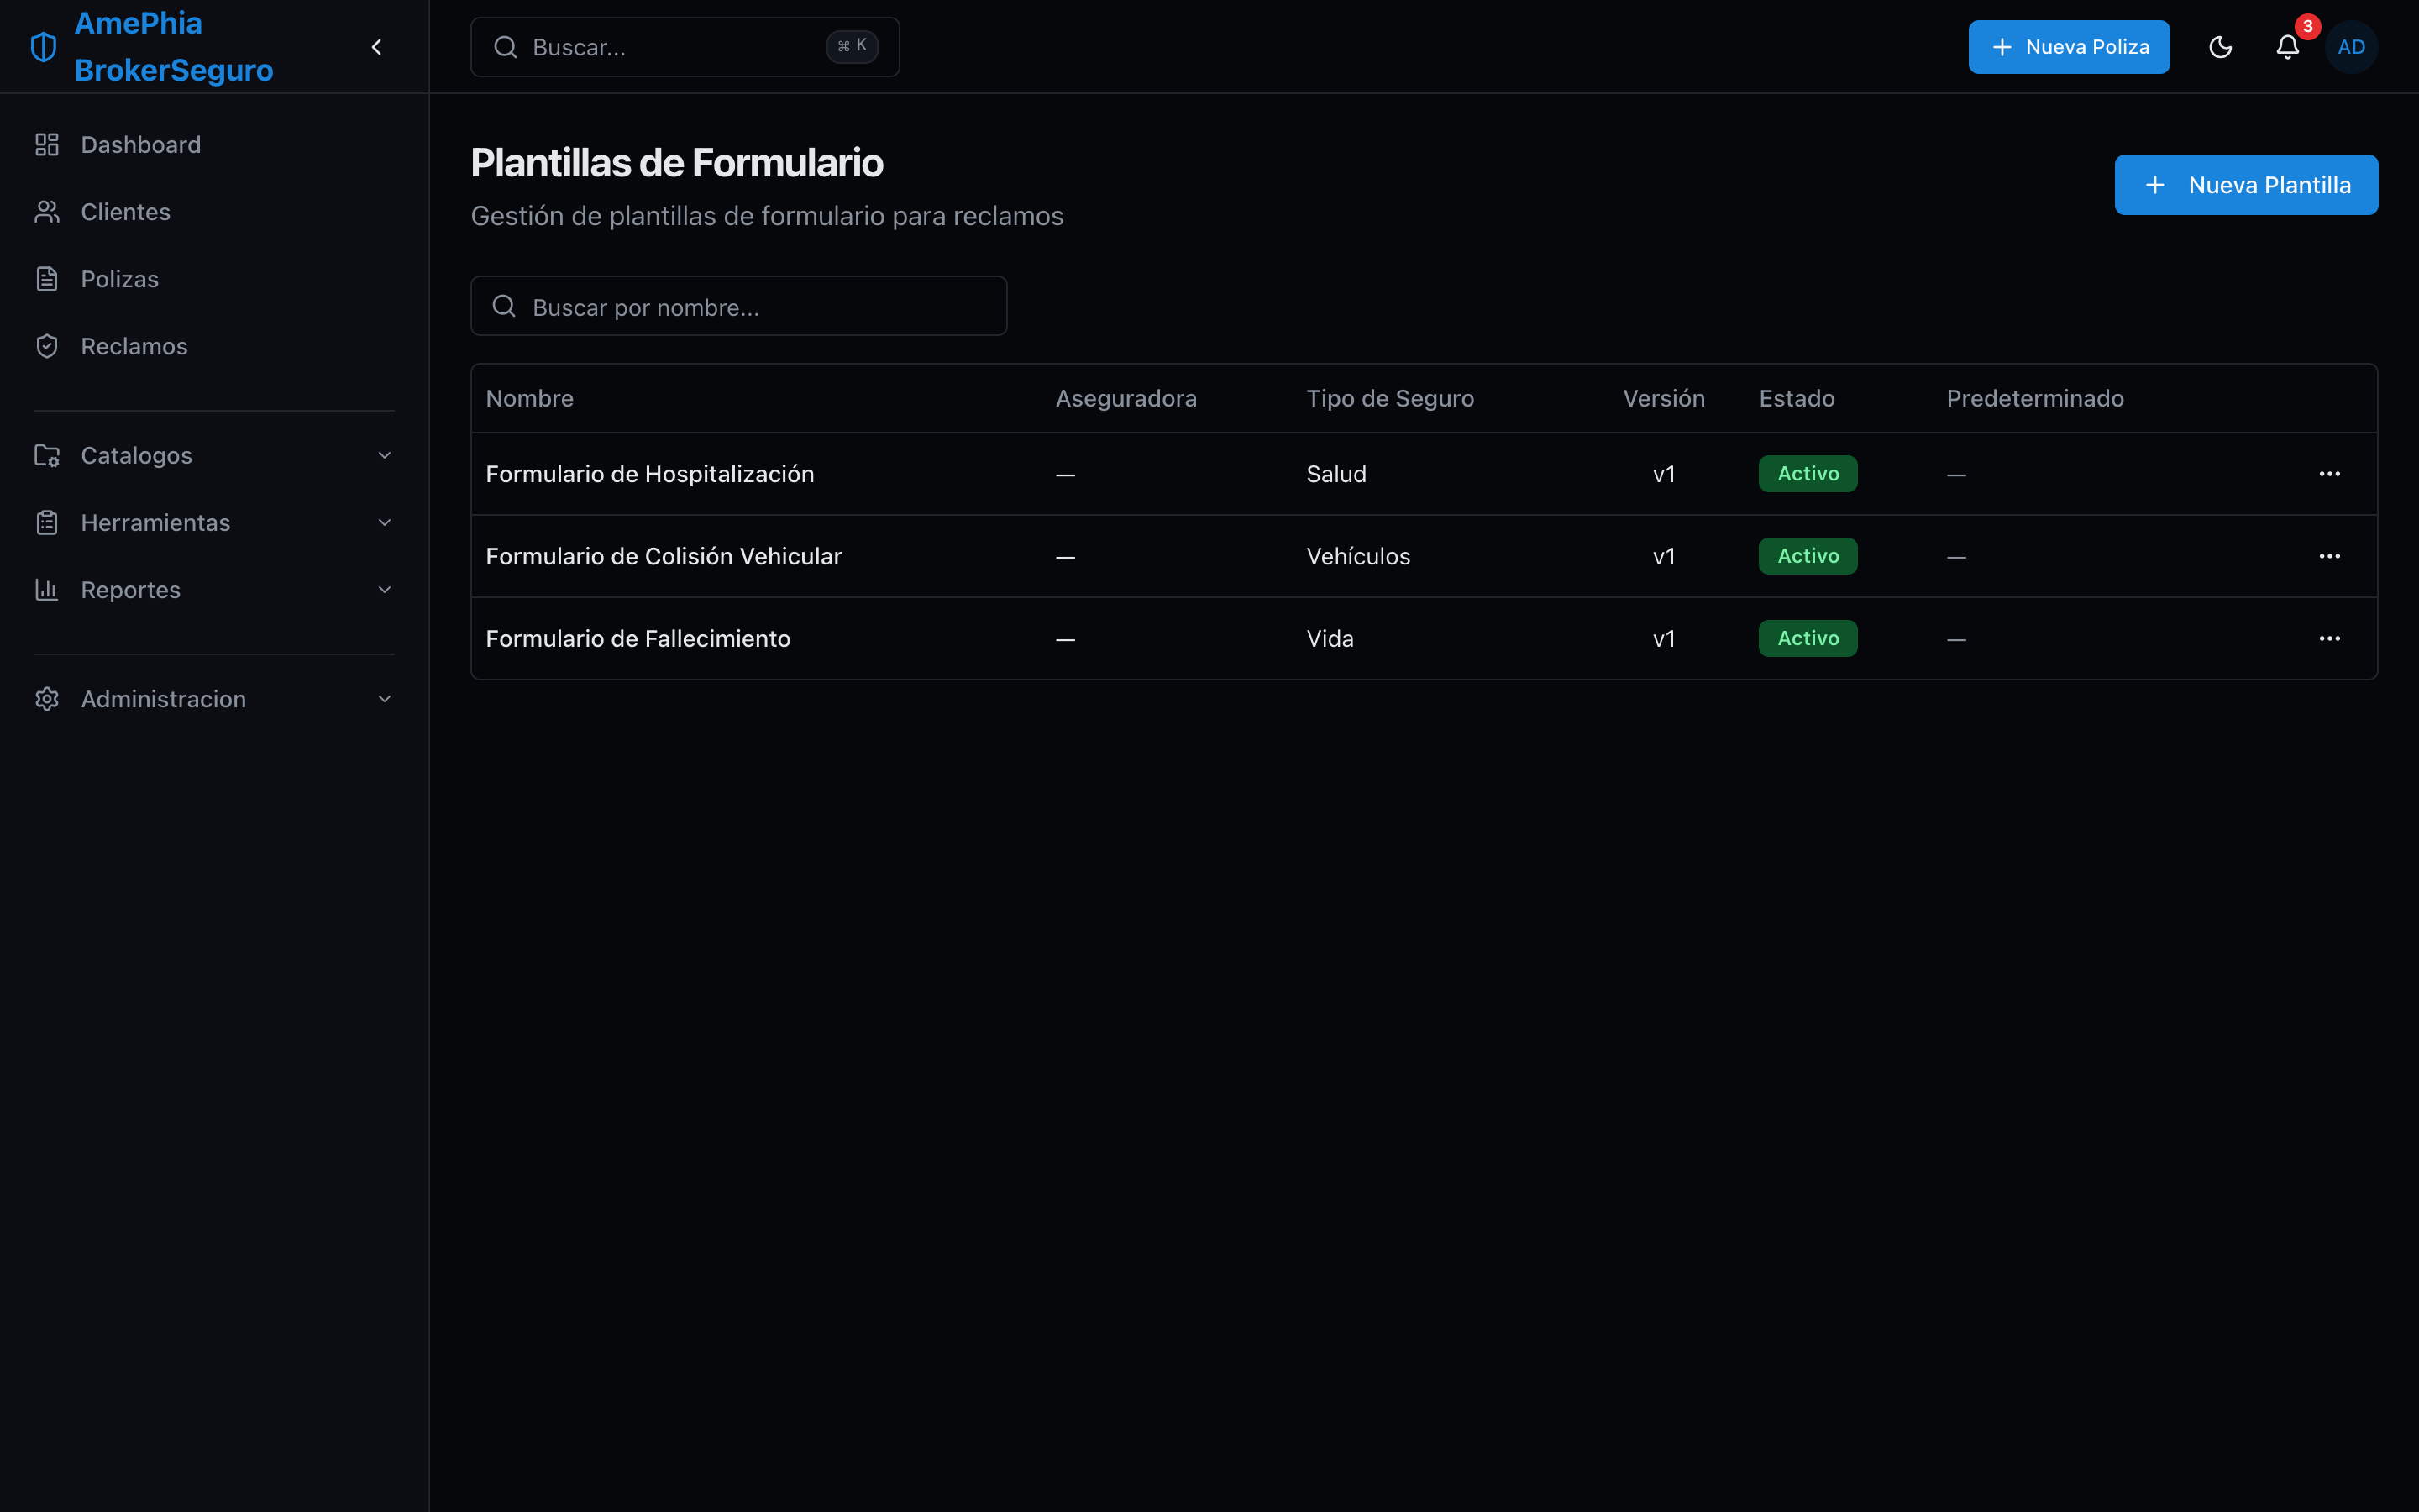Open Reclamos from the sidebar
The height and width of the screenshot is (1512, 2419).
pos(214,346)
